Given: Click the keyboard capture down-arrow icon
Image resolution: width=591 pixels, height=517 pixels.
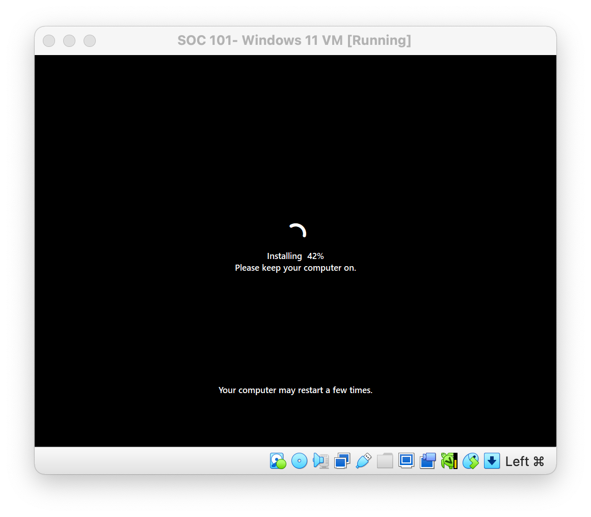Looking at the screenshot, I should pos(492,461).
